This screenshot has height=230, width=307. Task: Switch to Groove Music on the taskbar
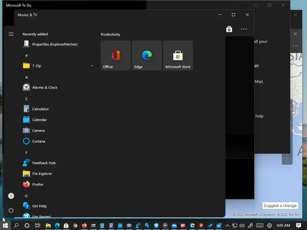165,226
